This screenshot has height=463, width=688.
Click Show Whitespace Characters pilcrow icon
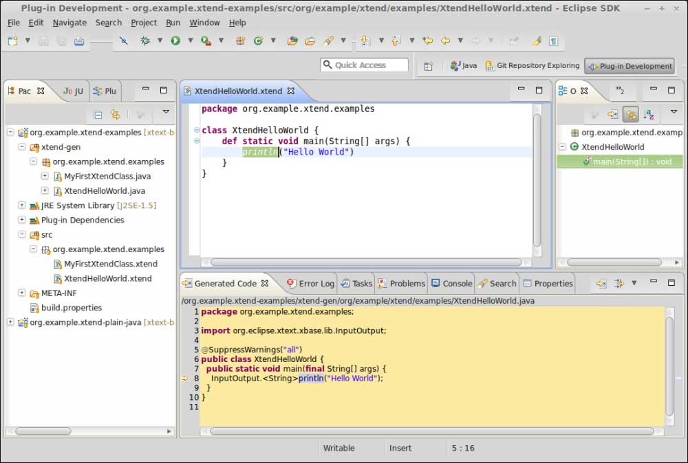[x=553, y=41]
